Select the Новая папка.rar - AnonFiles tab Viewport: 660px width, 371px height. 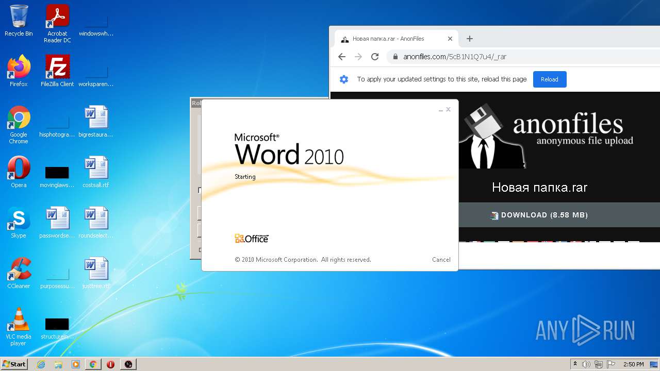397,39
